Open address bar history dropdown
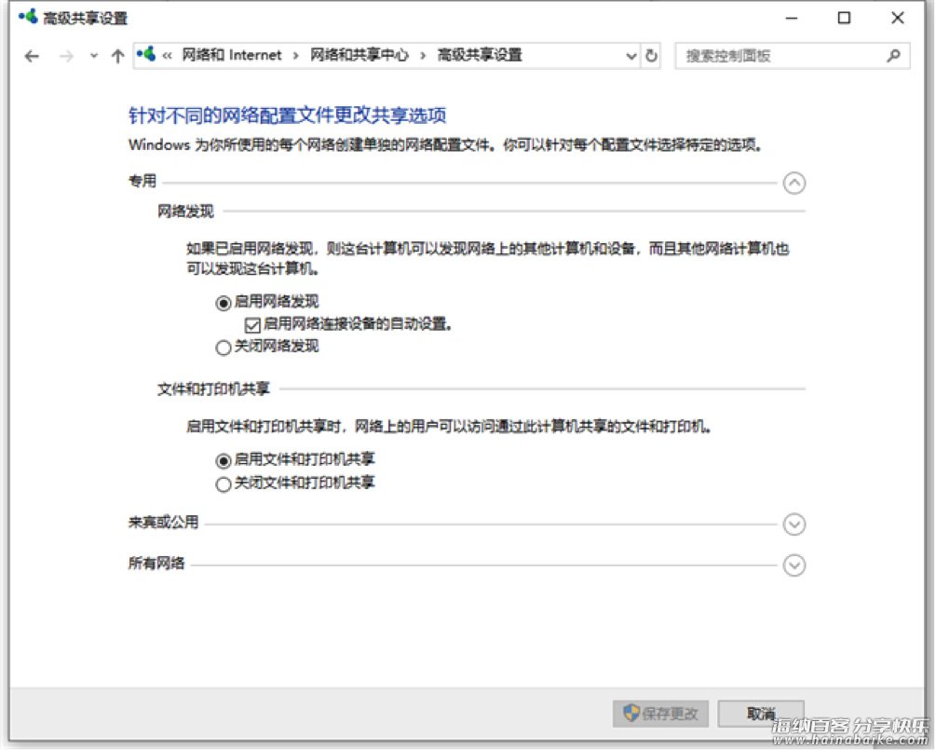 coord(631,56)
